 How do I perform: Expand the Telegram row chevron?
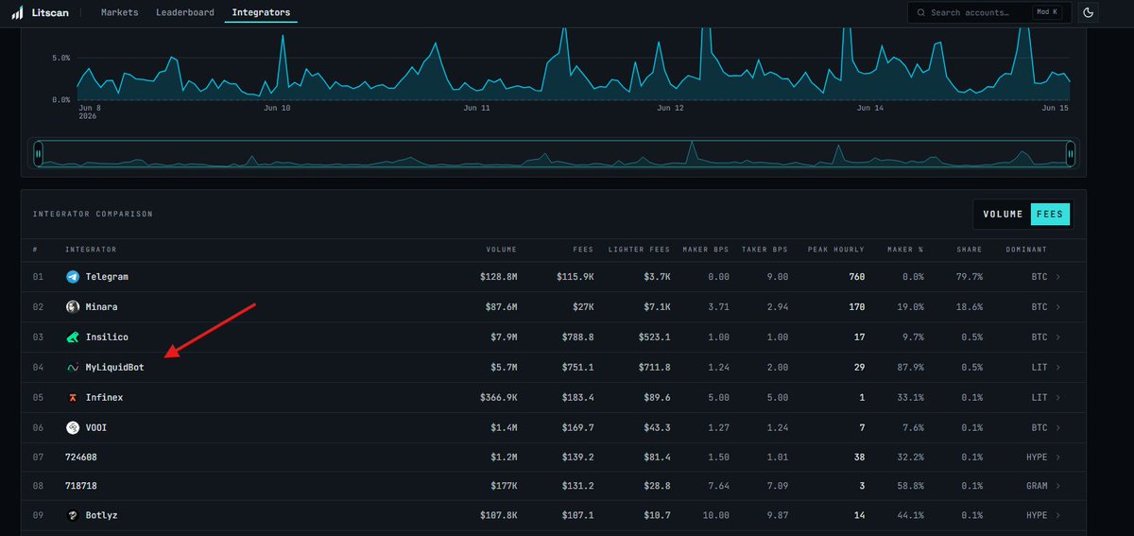1057,277
